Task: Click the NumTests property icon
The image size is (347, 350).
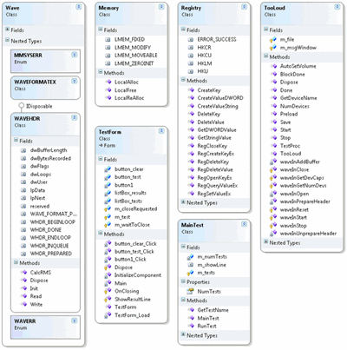Action: pyautogui.click(x=190, y=292)
